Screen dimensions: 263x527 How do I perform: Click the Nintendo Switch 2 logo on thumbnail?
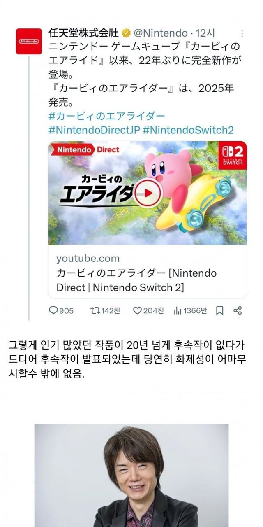(x=233, y=154)
